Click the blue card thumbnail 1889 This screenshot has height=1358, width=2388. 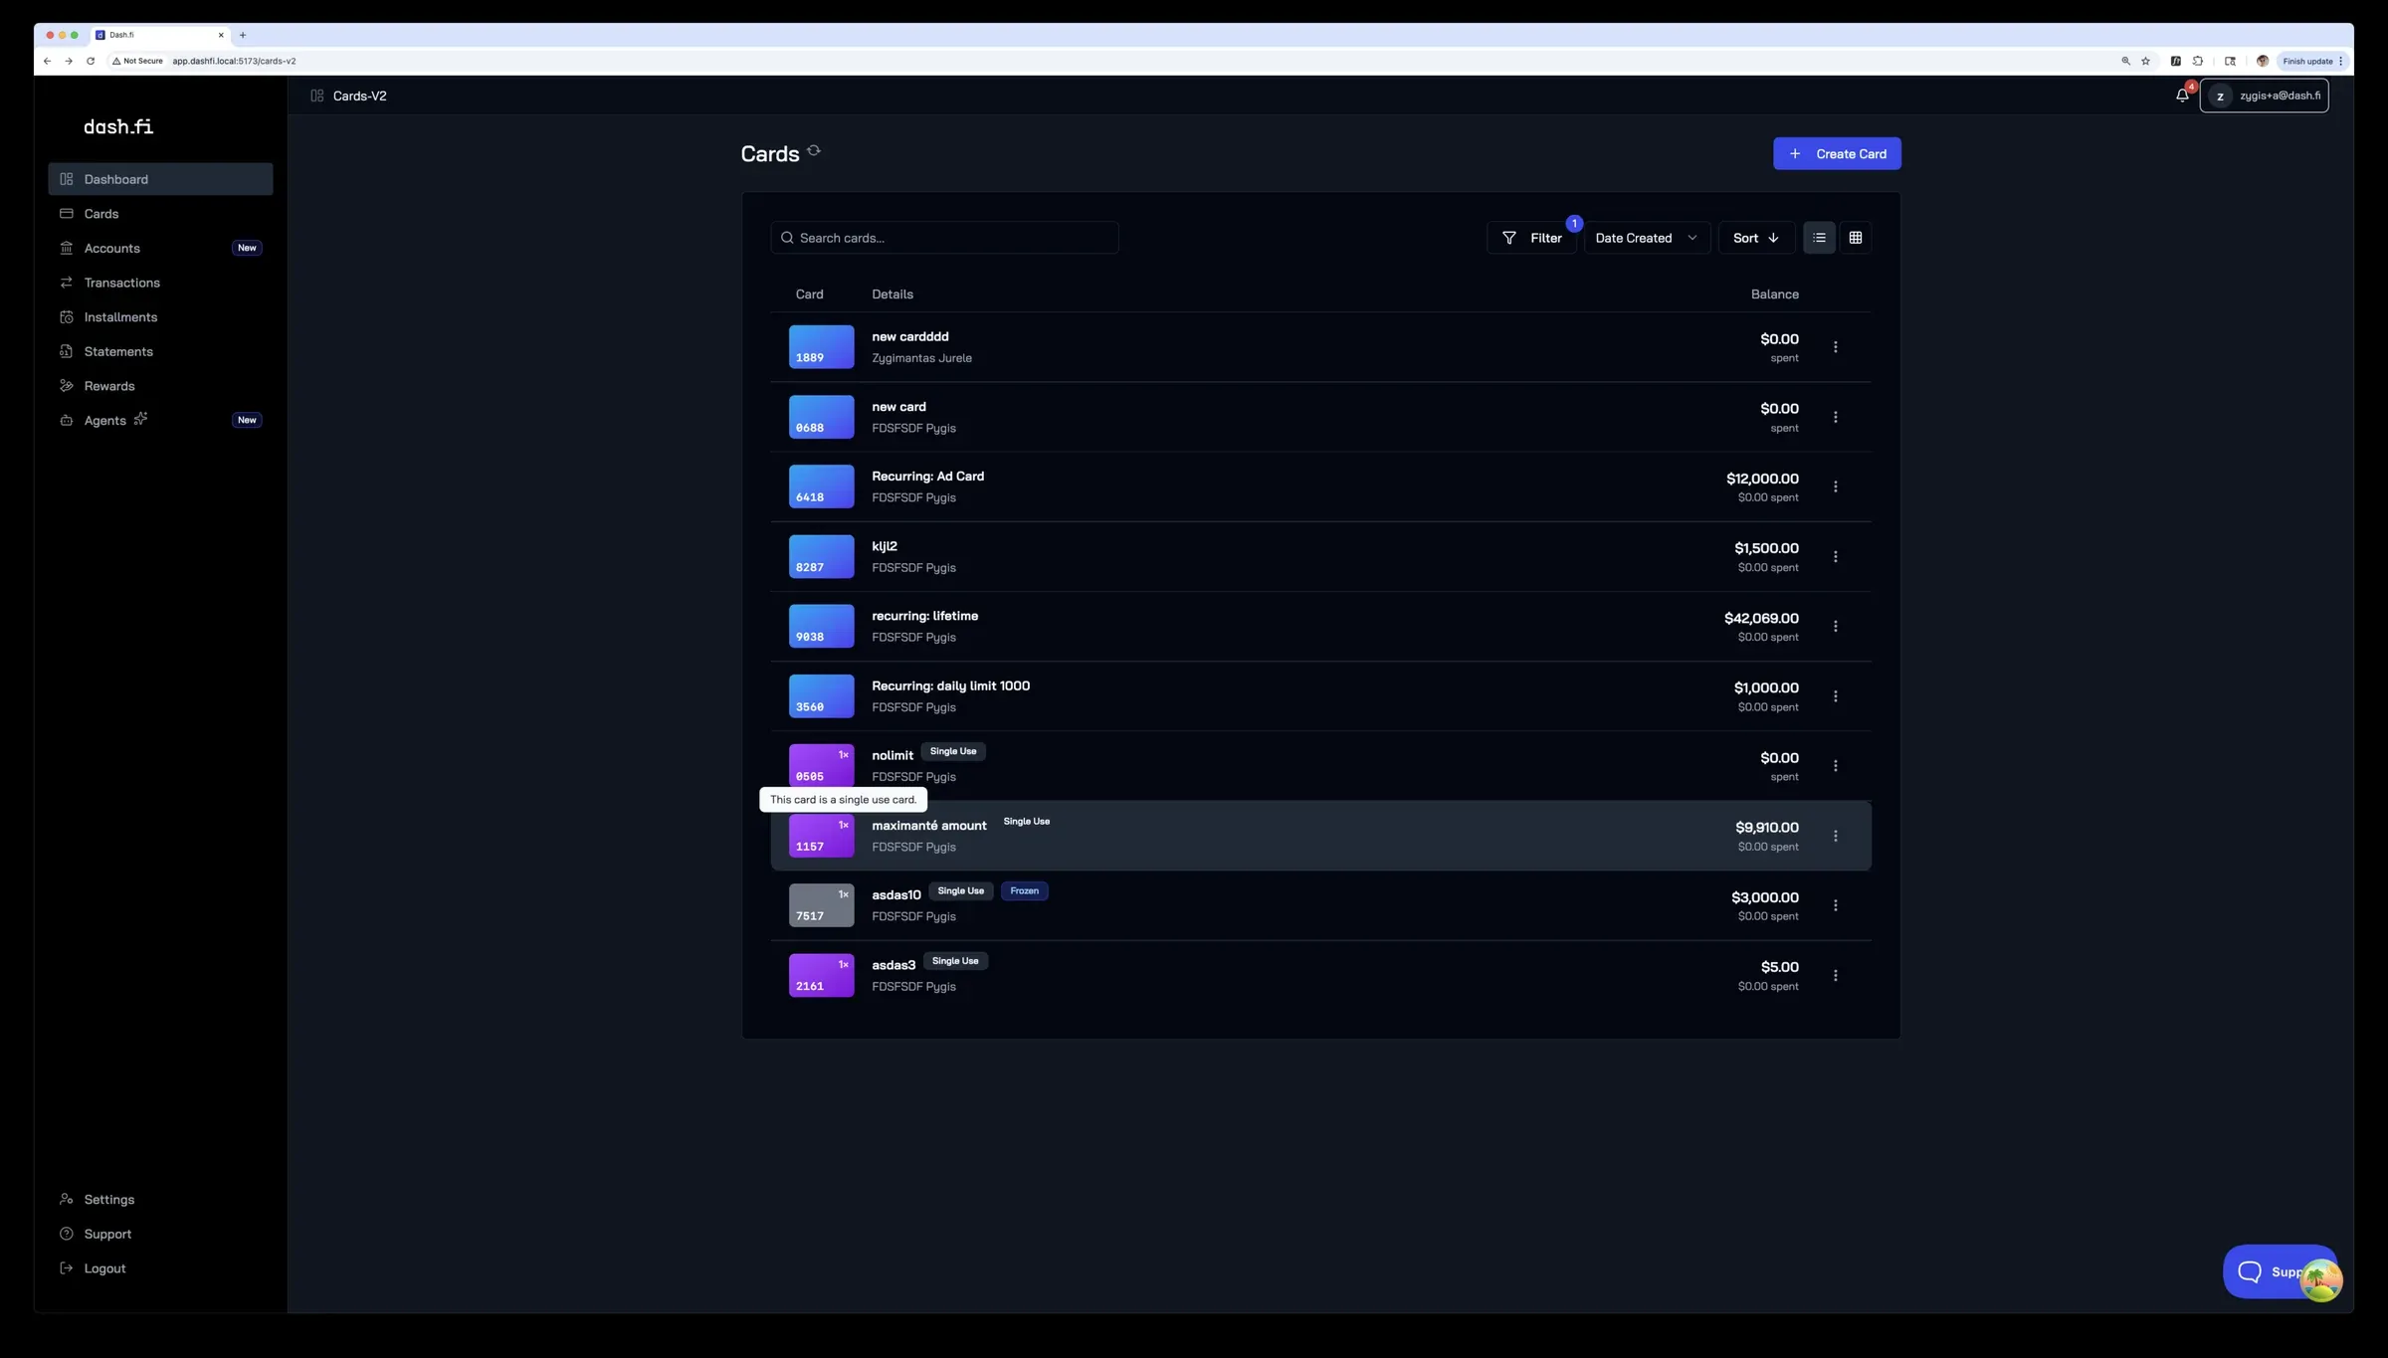click(x=821, y=347)
